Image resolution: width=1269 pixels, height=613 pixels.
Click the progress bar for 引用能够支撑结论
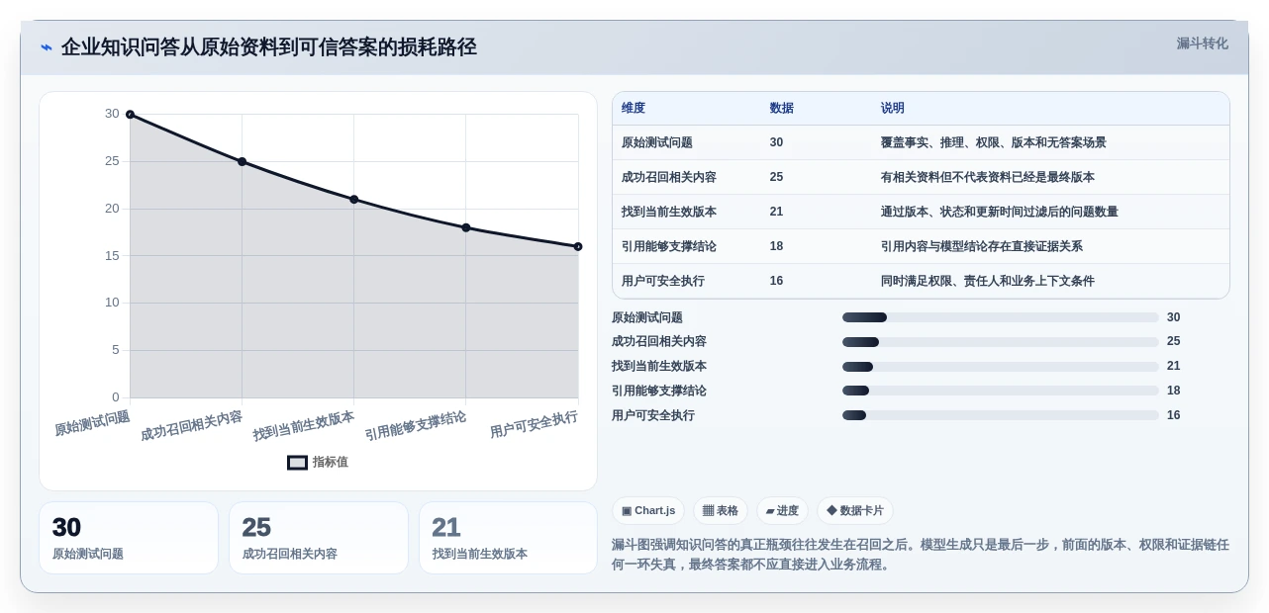pyautogui.click(x=1001, y=391)
